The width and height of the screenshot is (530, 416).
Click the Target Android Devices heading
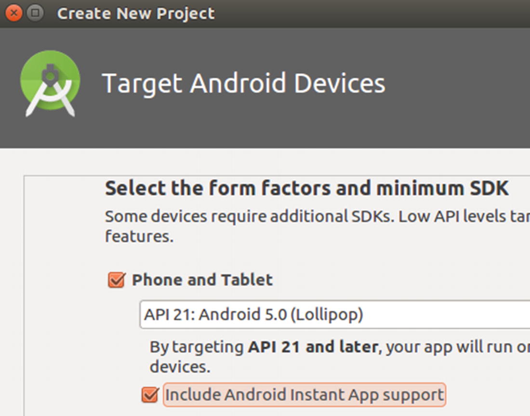tap(243, 83)
